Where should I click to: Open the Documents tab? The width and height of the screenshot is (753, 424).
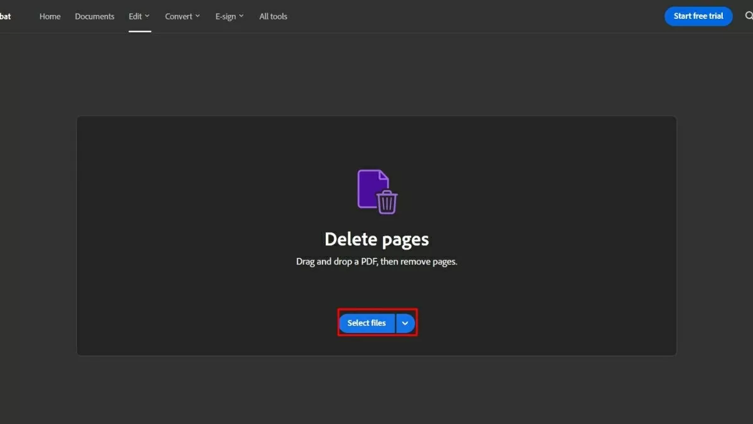coord(94,16)
